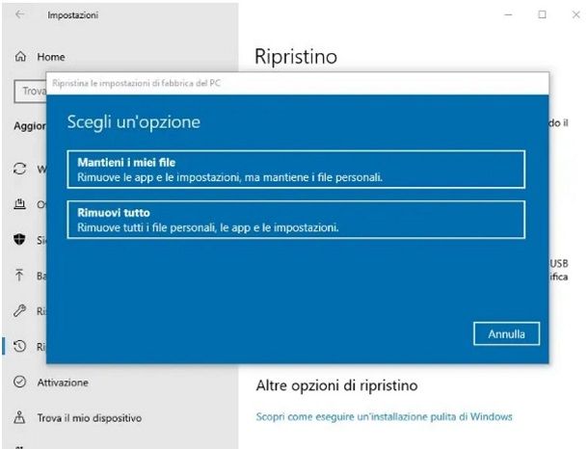Select the troubleshooting wrench icon
Viewport: 588px width, 449px height.
[19, 311]
